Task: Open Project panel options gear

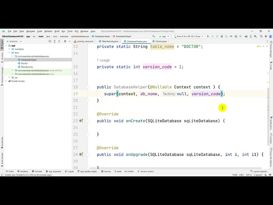Action: (65, 41)
